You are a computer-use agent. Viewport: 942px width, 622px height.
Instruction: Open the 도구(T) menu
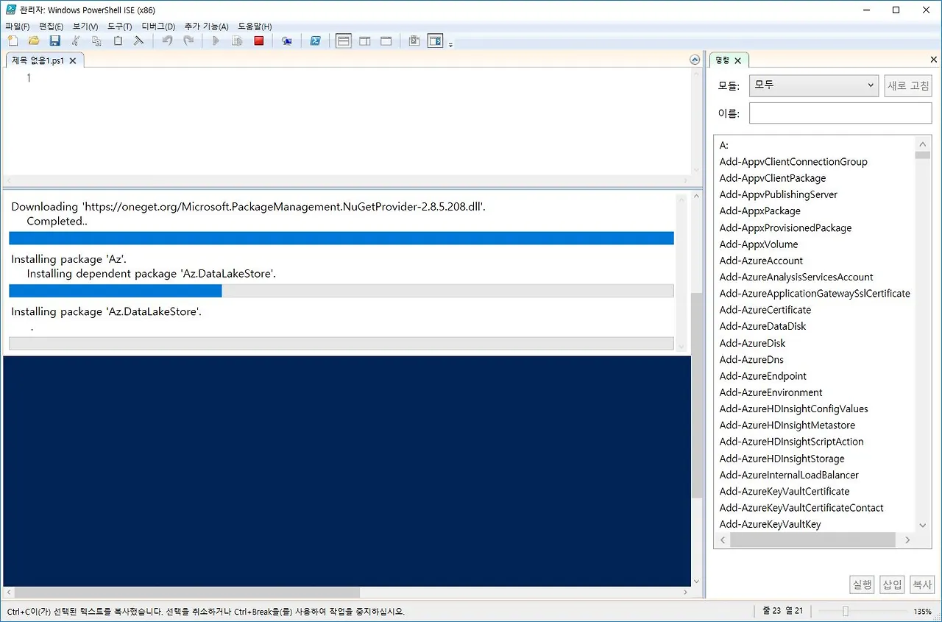point(119,26)
